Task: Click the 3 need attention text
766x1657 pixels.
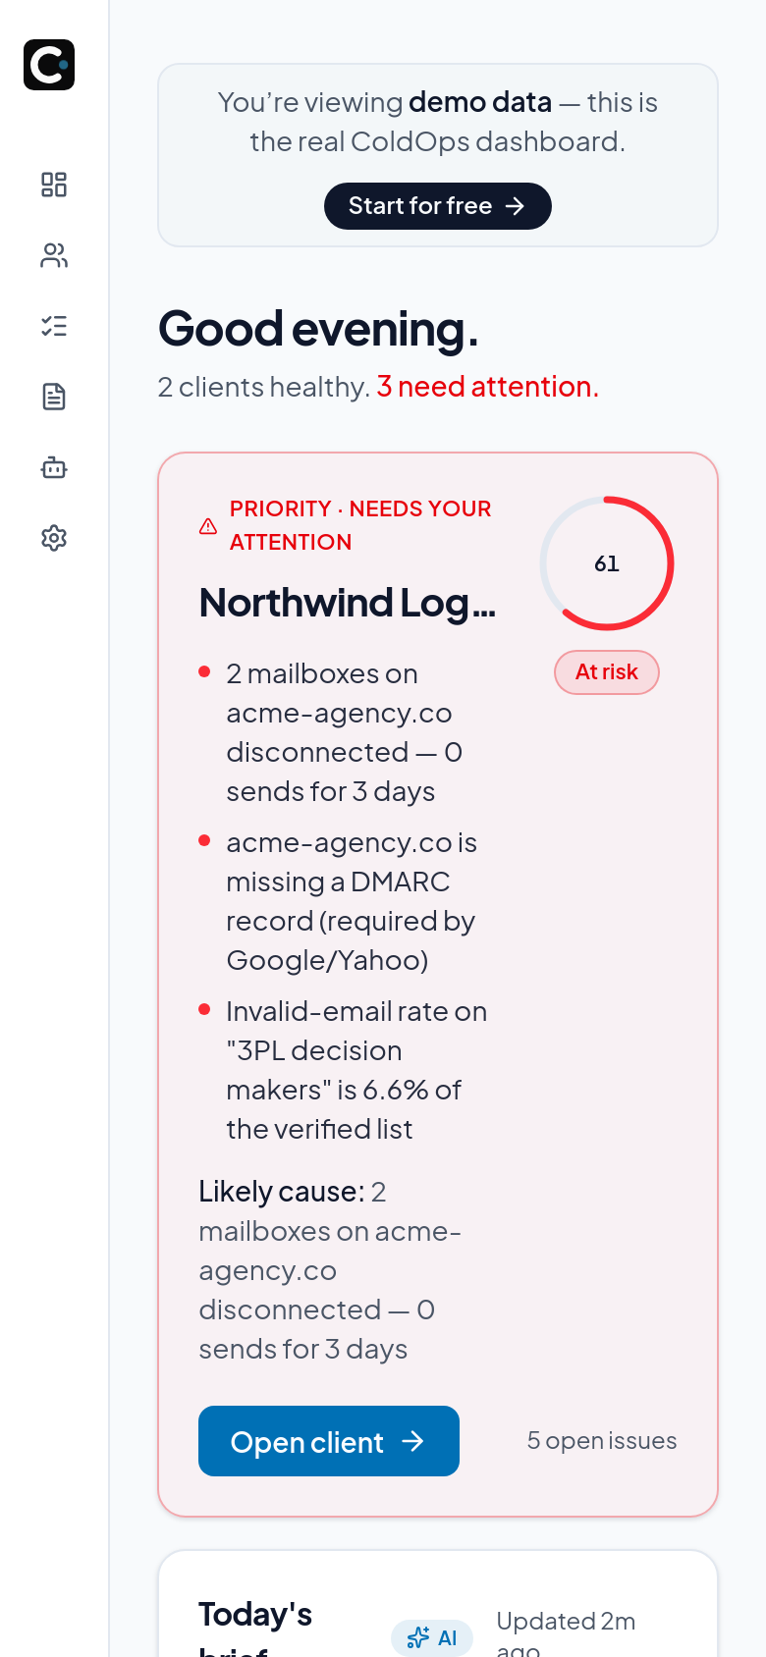Action: click(488, 387)
